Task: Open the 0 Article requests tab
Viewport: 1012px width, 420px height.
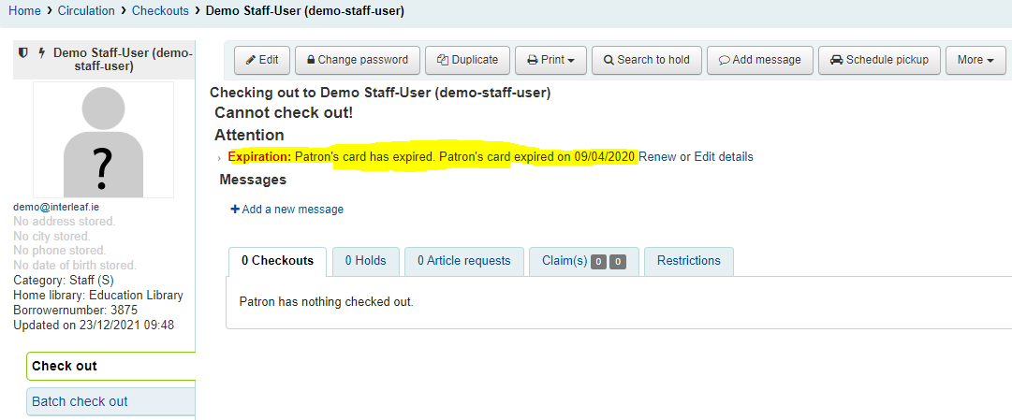Action: point(464,261)
